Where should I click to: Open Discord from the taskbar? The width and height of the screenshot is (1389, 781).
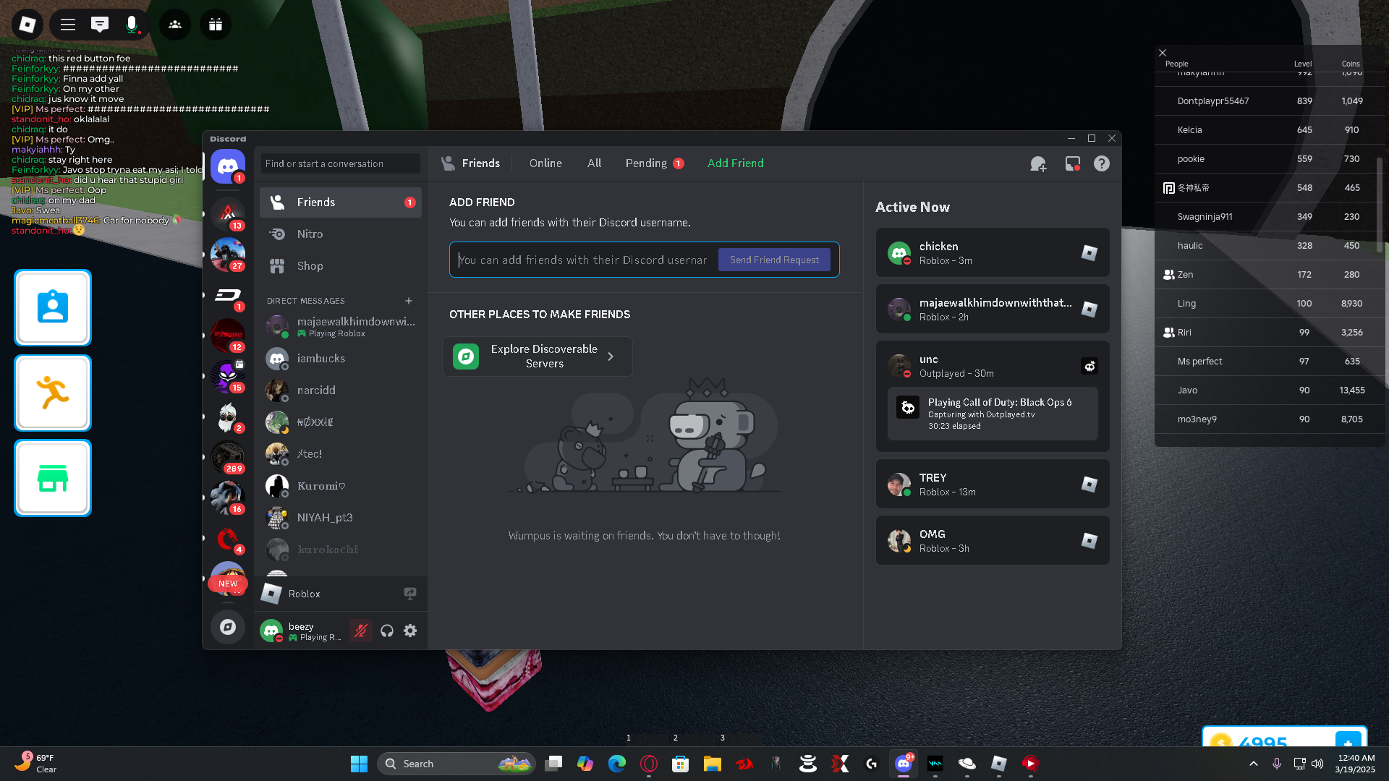point(904,764)
